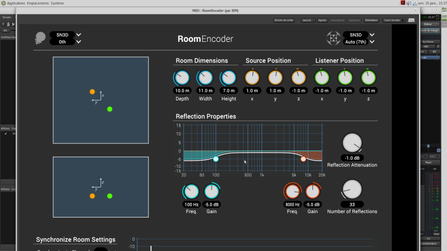Open output normalization SN3D dropdown arrow

(x=372, y=35)
